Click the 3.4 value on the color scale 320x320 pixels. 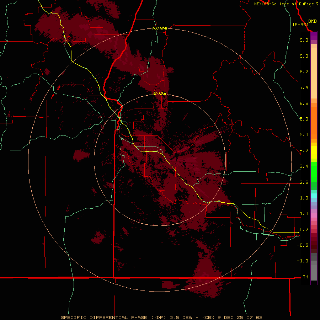point(304,166)
